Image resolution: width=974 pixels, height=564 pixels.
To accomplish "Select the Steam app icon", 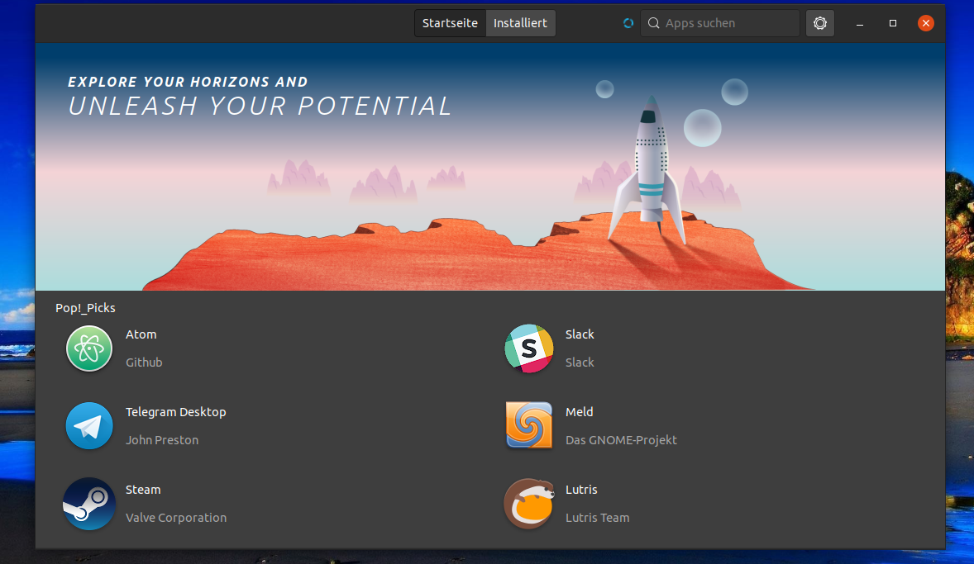I will tap(88, 504).
